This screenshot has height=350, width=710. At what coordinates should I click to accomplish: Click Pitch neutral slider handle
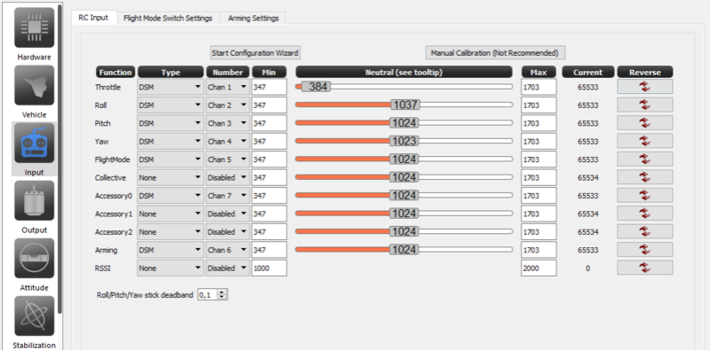point(404,122)
